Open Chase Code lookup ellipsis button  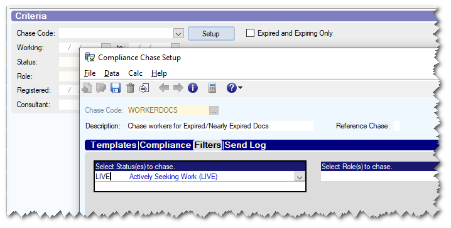coord(214,110)
